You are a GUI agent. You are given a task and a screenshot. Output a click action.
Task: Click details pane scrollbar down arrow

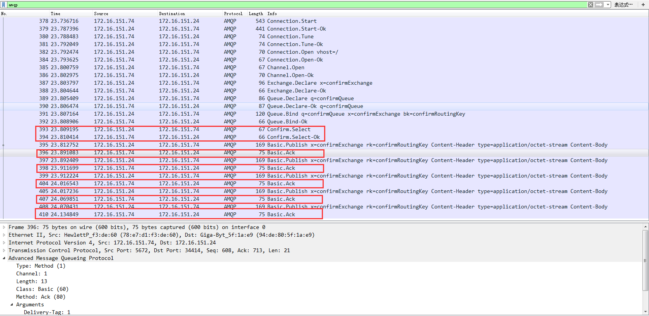[x=645, y=311]
